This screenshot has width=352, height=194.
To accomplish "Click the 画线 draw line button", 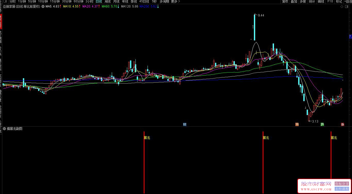I will [x=321, y=1].
